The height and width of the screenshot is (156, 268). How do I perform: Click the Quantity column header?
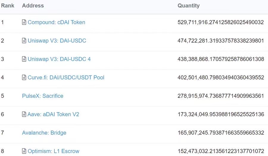[x=188, y=6]
